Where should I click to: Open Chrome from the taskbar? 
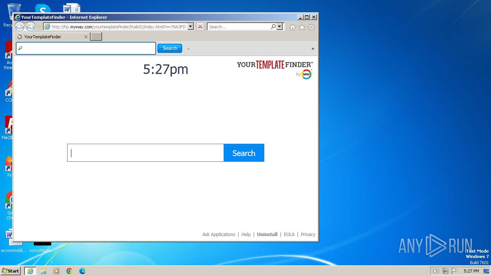69,271
